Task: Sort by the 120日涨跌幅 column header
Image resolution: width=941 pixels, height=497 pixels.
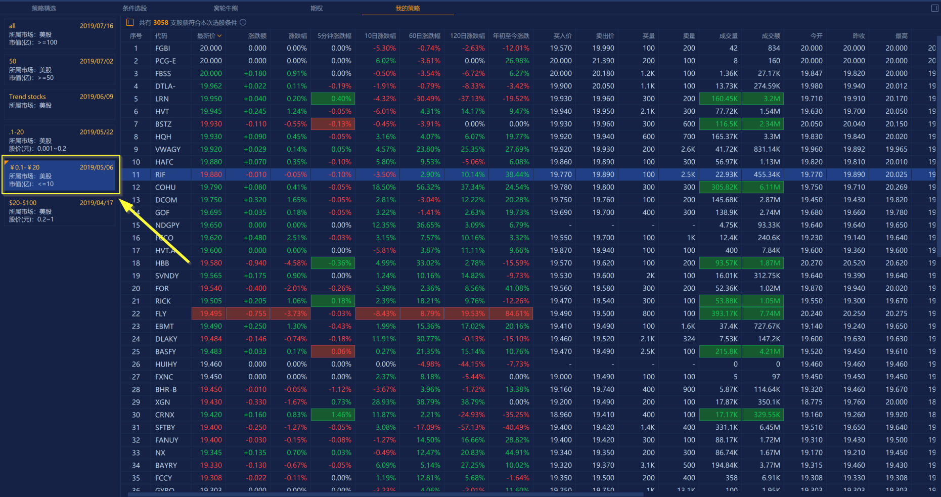Action: [467, 36]
